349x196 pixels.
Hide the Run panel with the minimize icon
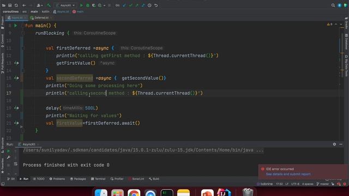tap(341, 144)
